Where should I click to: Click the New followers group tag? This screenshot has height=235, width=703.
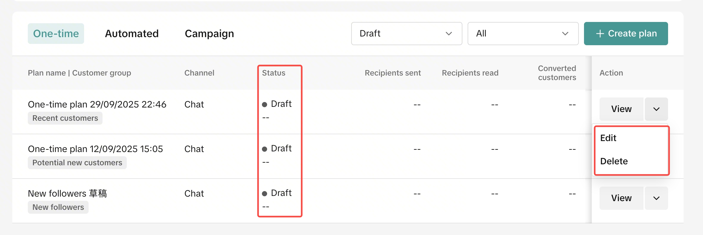(58, 207)
